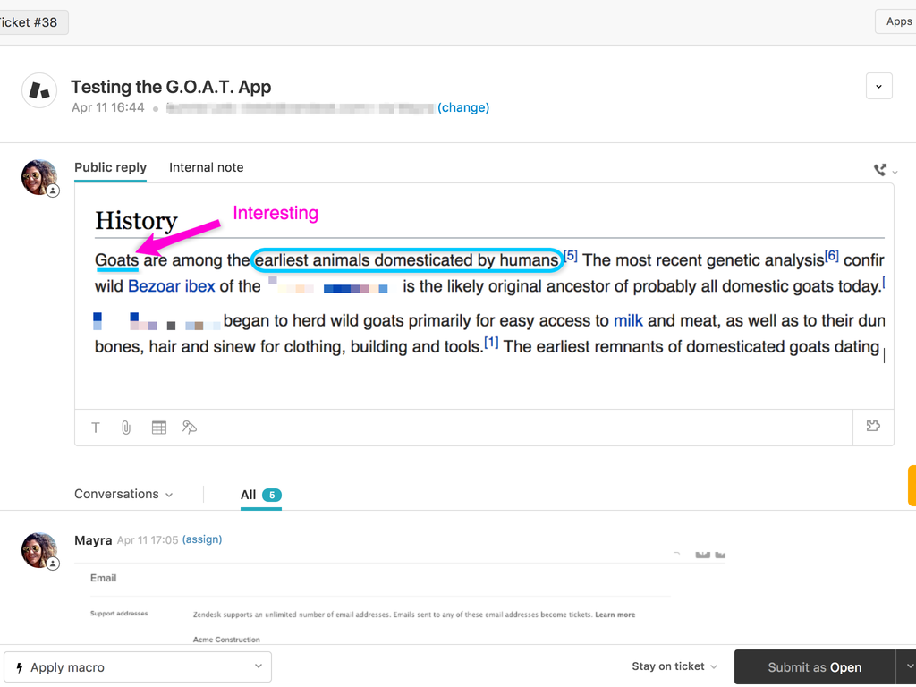Click the requester organization logo icon
This screenshot has height=687, width=916.
[x=39, y=90]
